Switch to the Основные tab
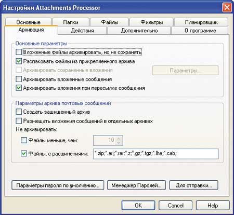Screen dimensions: 234x215 coord(28,22)
